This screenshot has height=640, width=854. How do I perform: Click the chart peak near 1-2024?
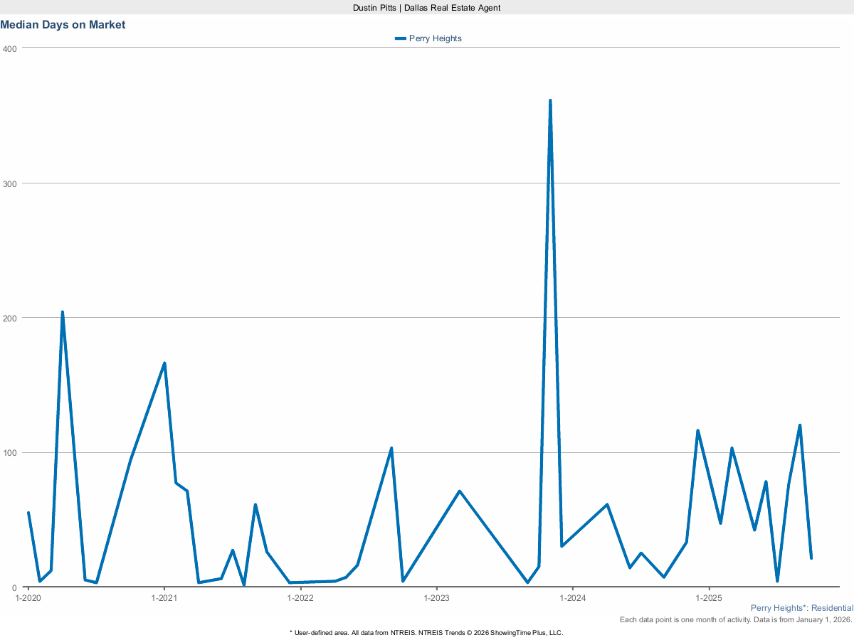point(550,100)
